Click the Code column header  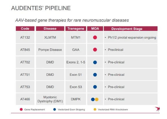tap(25, 29)
